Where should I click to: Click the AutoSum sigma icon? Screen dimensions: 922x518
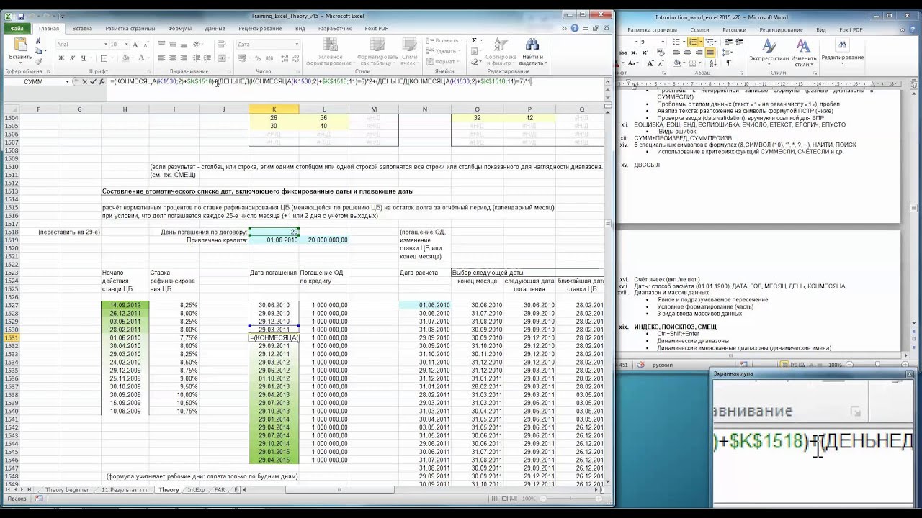(474, 41)
